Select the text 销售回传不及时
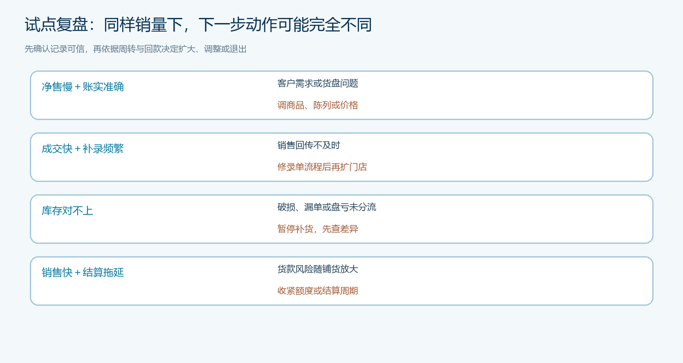 [309, 145]
